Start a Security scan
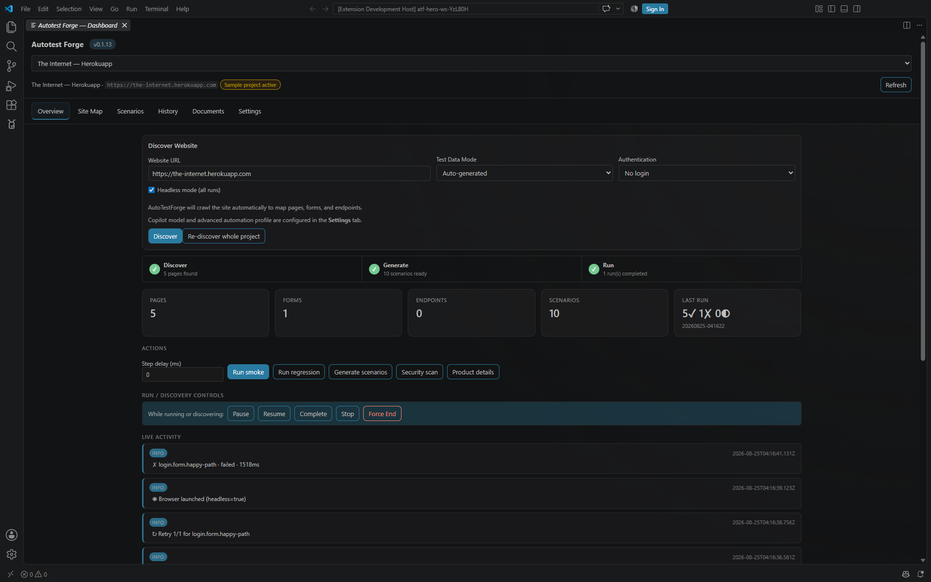Screen dimensions: 931x582 click(419, 372)
